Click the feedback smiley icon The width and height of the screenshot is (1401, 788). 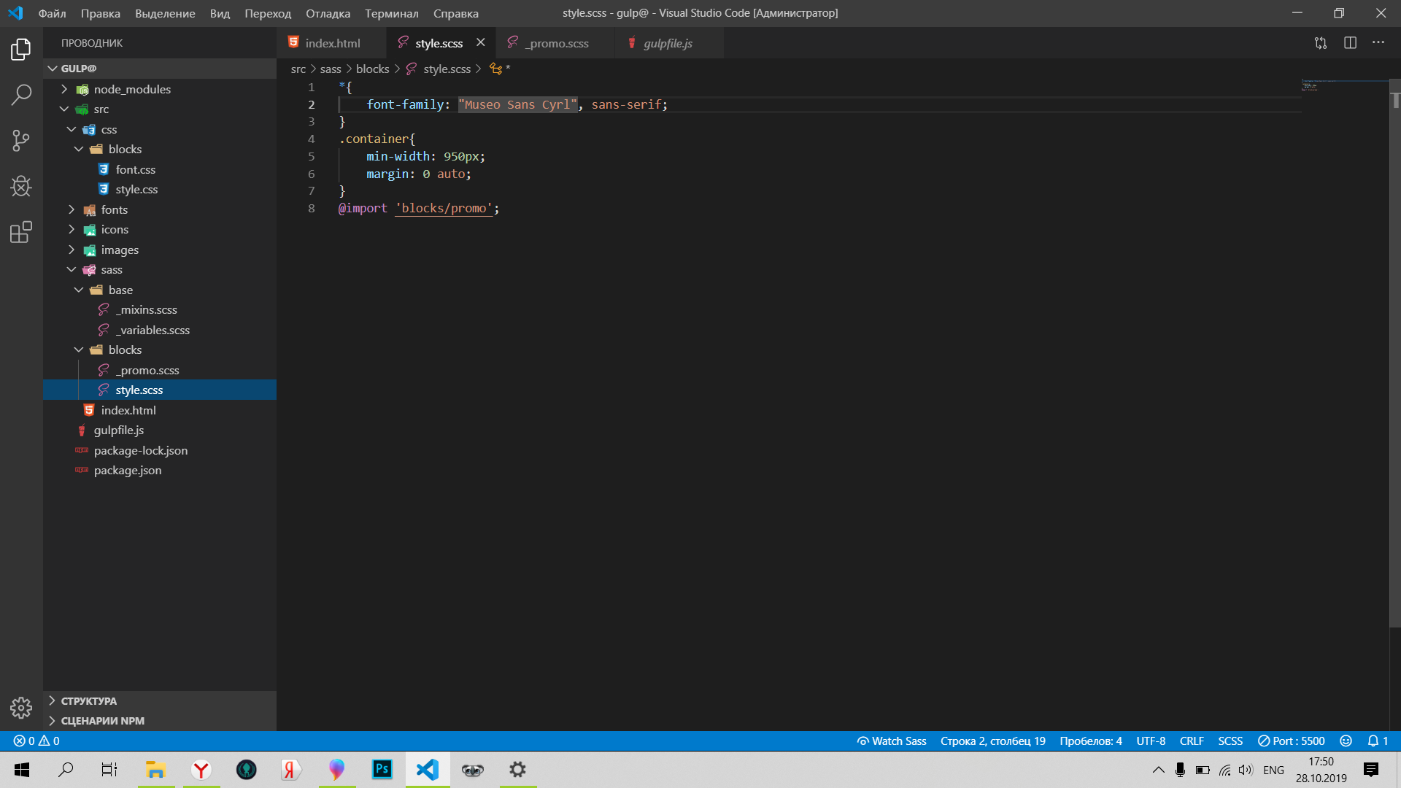[x=1346, y=741]
